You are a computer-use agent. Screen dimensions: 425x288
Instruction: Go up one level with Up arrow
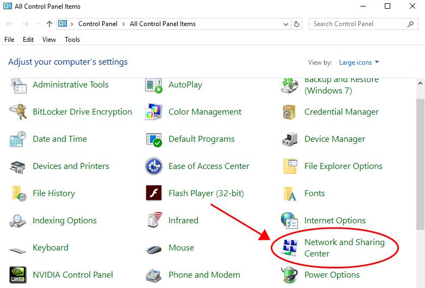tap(49, 24)
